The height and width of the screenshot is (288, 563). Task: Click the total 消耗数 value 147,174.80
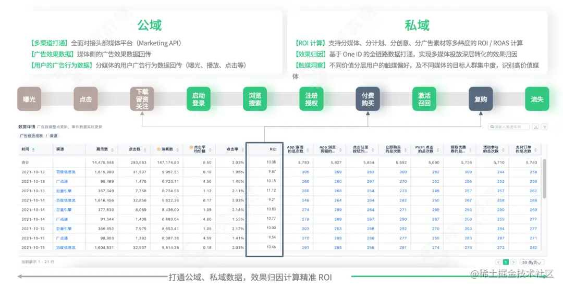point(168,162)
